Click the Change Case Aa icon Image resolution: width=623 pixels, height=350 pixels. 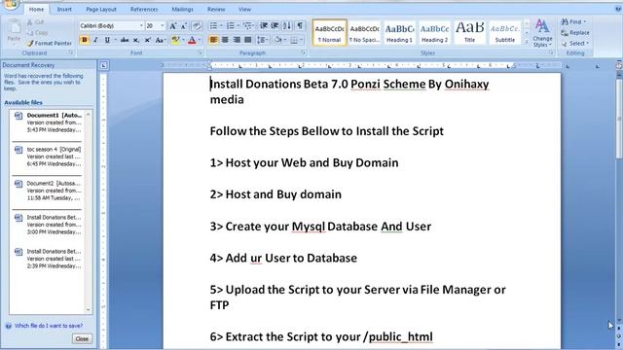160,40
